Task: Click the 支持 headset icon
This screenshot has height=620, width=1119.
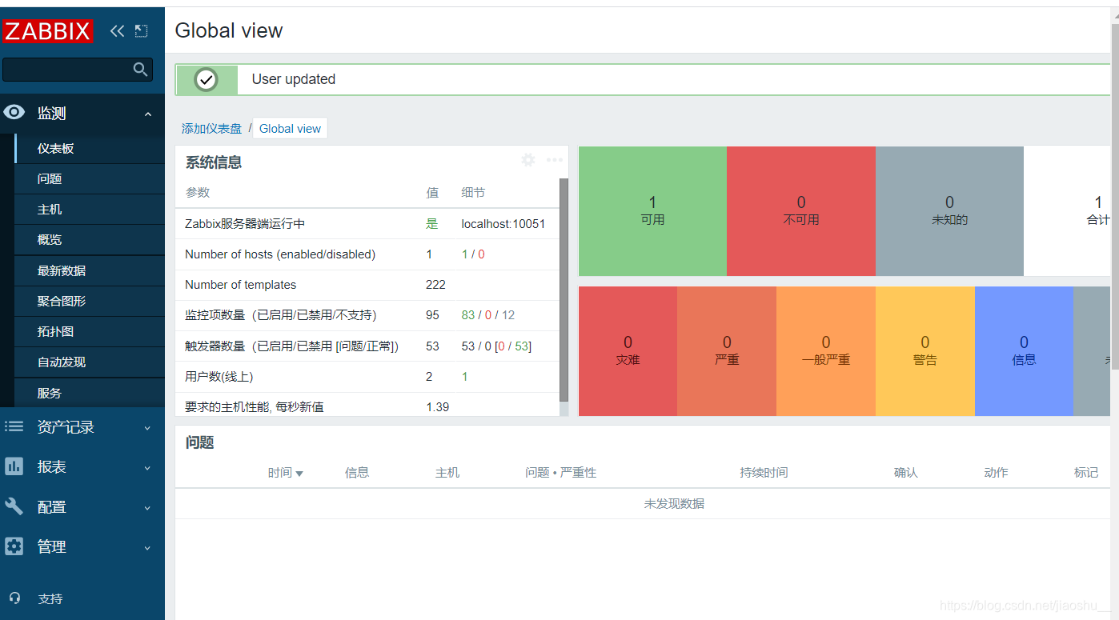Action: coord(14,598)
